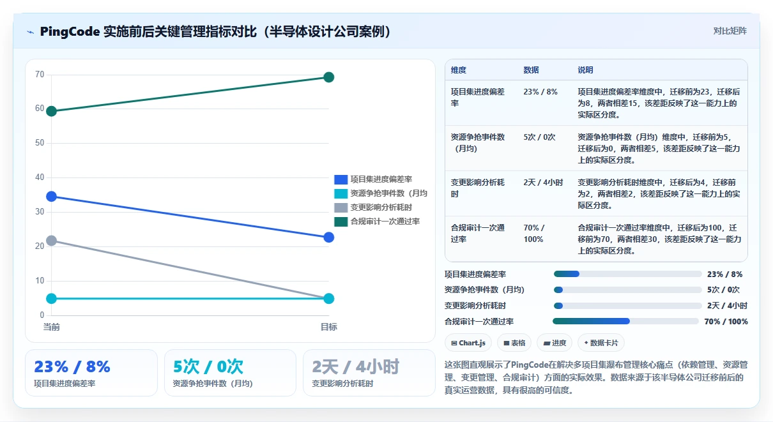Click the 变更影响分析耗时 table cell
The image size is (773, 422).
pos(480,193)
